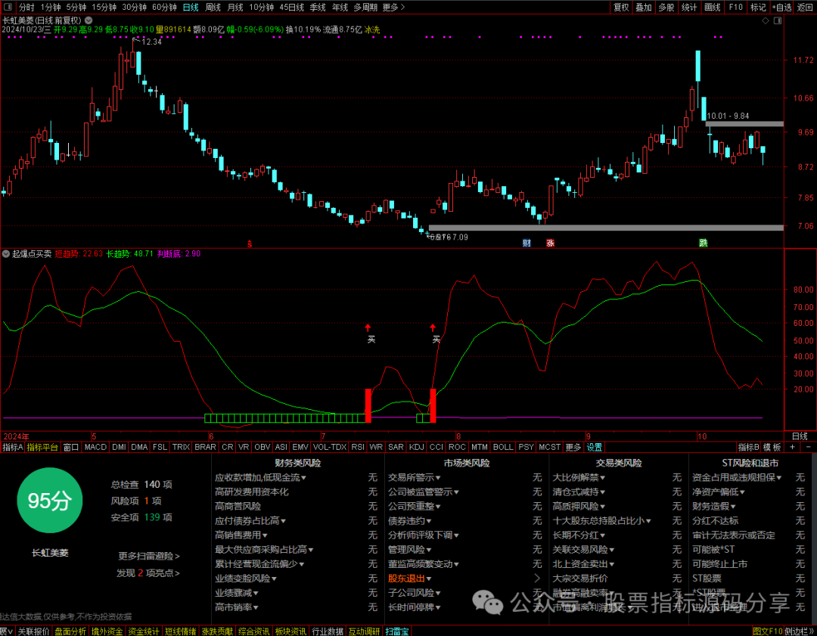
Task: Expand 应付债券占比高 risk item
Action: coord(250,520)
